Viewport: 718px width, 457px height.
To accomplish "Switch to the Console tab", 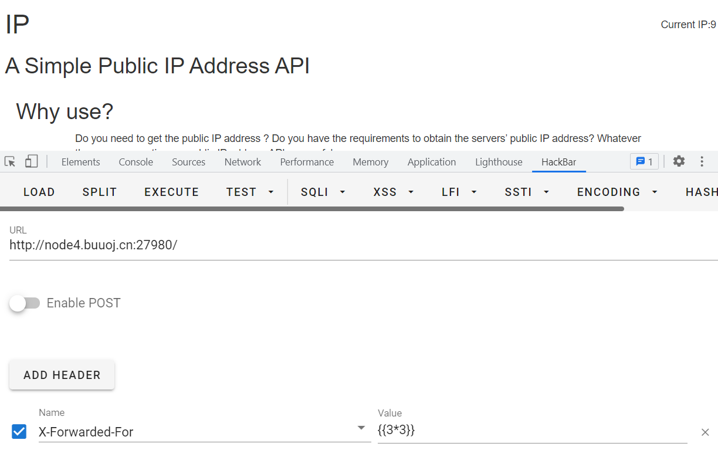I will point(136,162).
